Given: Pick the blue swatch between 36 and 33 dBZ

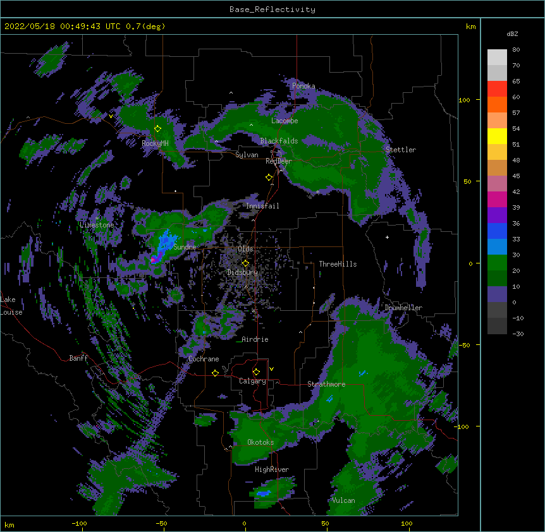Looking at the screenshot, I should (x=497, y=231).
